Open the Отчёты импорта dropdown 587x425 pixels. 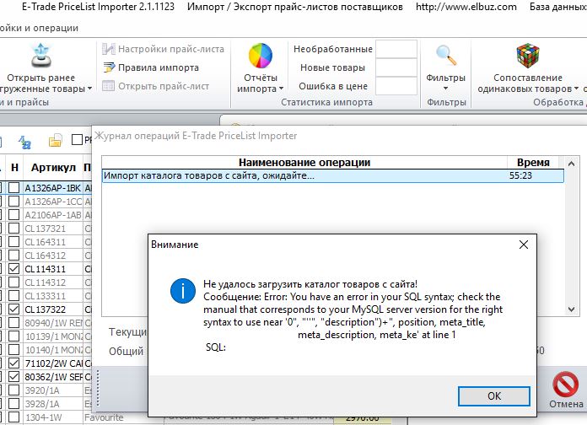click(x=260, y=83)
